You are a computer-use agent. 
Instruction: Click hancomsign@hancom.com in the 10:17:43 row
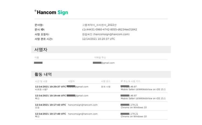tap(83, 105)
